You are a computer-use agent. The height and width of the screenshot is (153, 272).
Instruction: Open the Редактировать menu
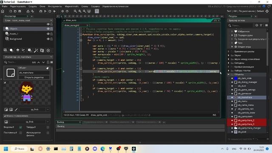[x=18, y=6]
